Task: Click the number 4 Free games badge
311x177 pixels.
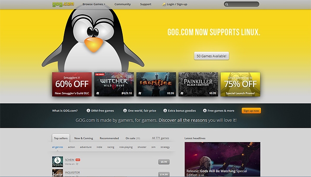Action: coord(205,111)
